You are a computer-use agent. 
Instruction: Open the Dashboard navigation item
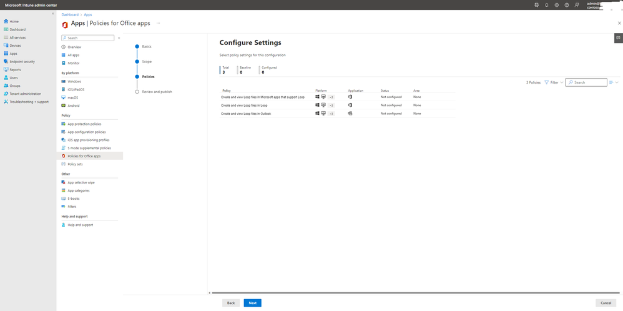pyautogui.click(x=14, y=29)
